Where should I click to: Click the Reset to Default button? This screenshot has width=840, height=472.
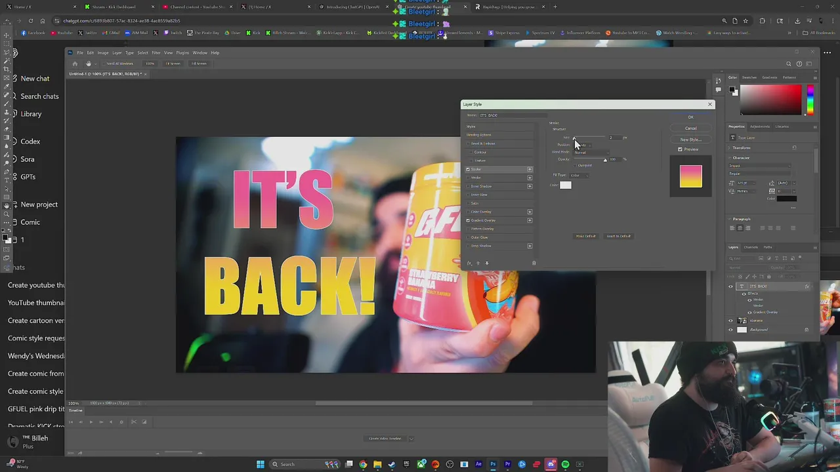coord(618,236)
